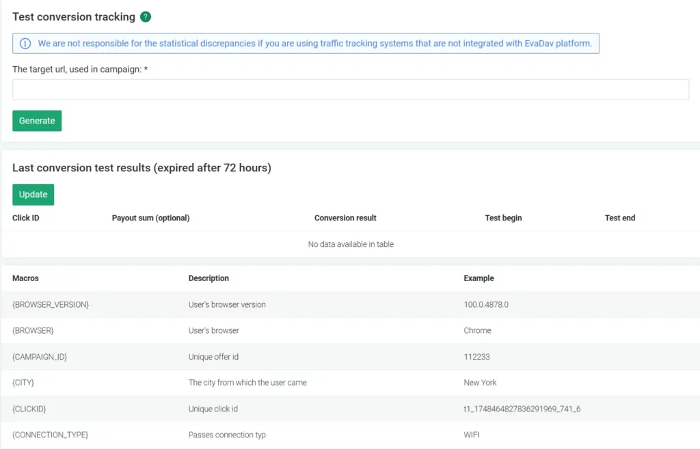Image resolution: width=700 pixels, height=449 pixels.
Task: Select the Test begin column header
Action: click(x=503, y=218)
